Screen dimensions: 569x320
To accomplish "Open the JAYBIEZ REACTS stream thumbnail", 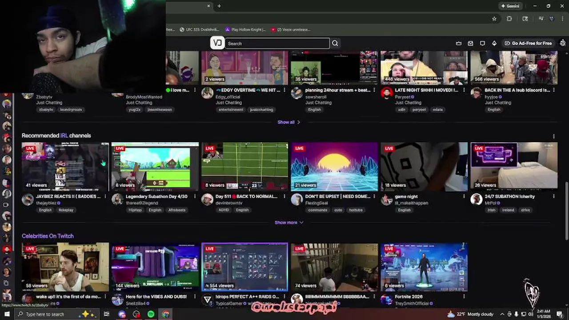I will pos(65,167).
